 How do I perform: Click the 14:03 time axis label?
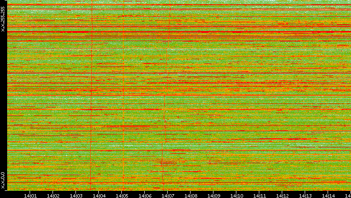pyautogui.click(x=76, y=196)
